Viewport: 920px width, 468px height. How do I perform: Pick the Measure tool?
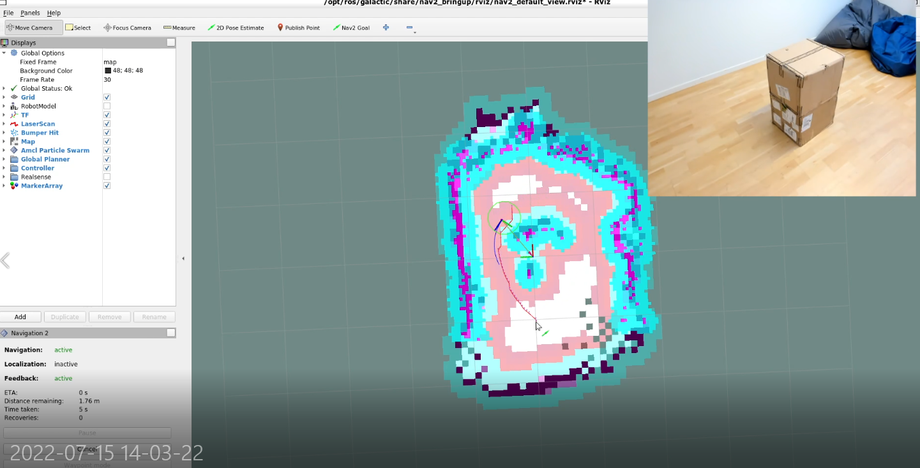pos(179,27)
